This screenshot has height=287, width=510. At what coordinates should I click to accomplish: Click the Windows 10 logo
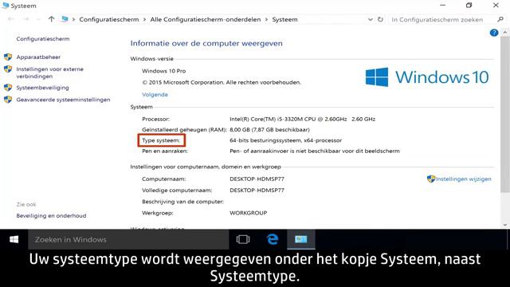tap(427, 77)
